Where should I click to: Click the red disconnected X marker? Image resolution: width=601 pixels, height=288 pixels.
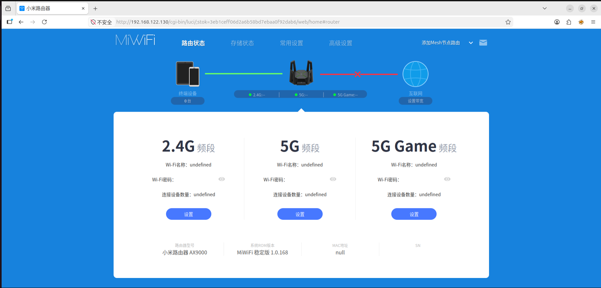[x=357, y=74]
